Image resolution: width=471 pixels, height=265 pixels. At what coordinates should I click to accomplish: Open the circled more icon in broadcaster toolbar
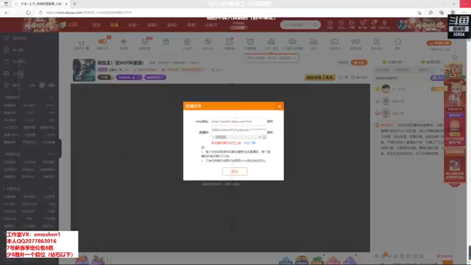pyautogui.click(x=398, y=42)
